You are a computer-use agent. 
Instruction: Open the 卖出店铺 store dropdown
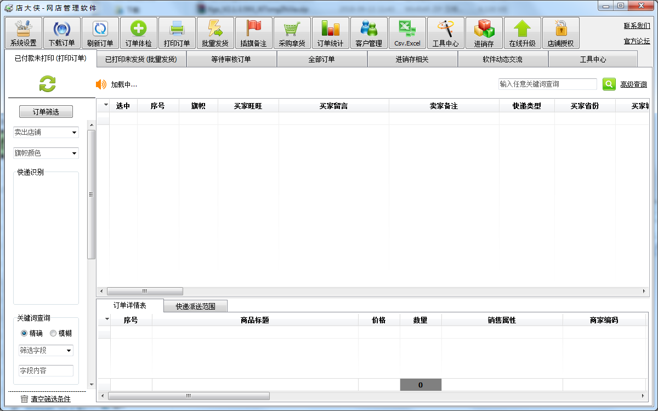[x=46, y=132]
